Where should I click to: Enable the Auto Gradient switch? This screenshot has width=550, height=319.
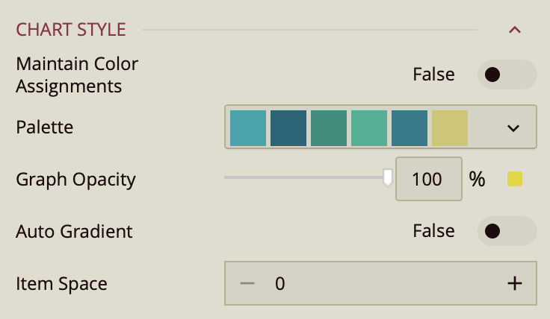(x=507, y=231)
